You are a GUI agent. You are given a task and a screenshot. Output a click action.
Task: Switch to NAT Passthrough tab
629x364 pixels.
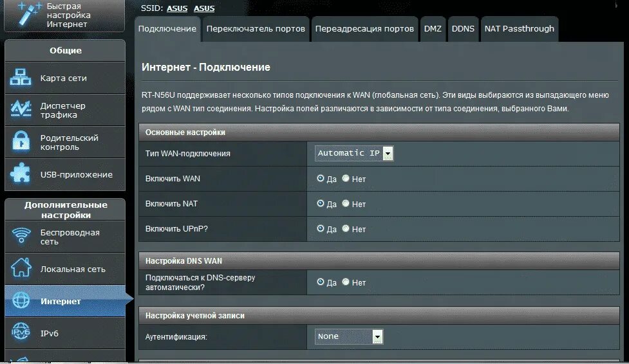[x=519, y=29]
